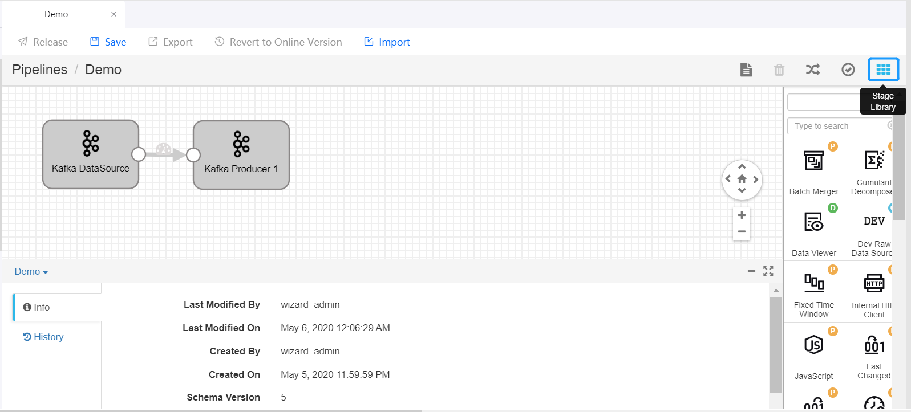The width and height of the screenshot is (911, 412).
Task: Open the stage library category dropdown
Action: [824, 102]
